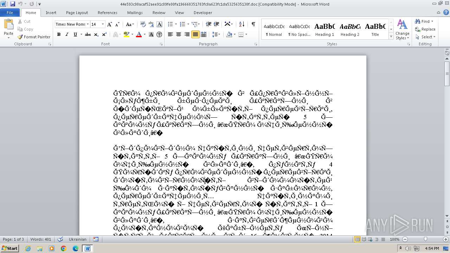Toggle Underline formatting
This screenshot has height=253, width=450.
click(x=75, y=34)
